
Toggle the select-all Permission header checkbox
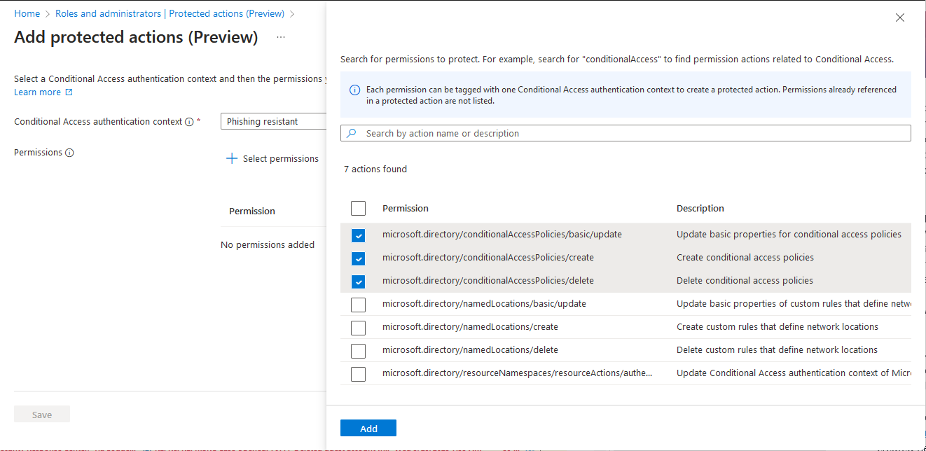[358, 208]
